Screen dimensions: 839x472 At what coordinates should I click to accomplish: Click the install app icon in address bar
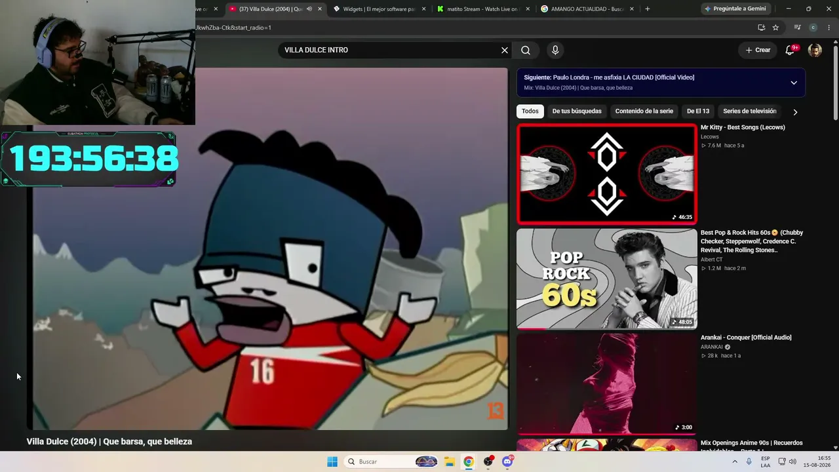pyautogui.click(x=761, y=28)
